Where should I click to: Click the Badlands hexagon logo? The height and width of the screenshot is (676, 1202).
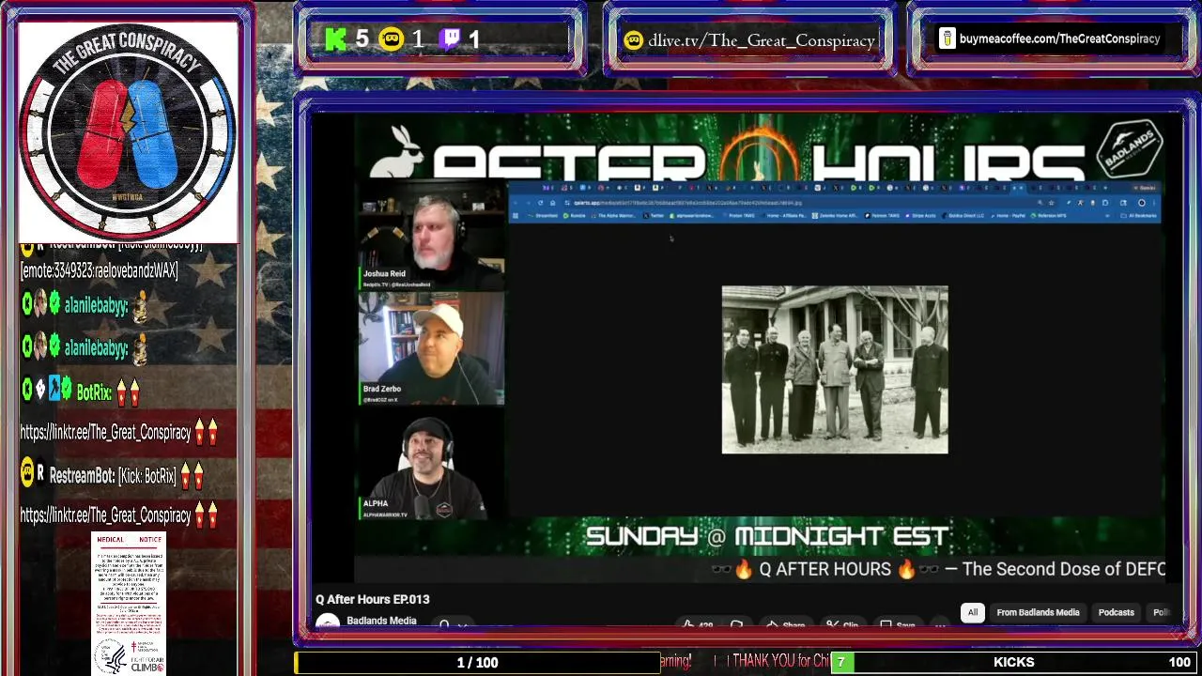[1131, 148]
